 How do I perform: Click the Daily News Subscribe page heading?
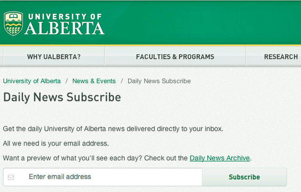[62, 97]
